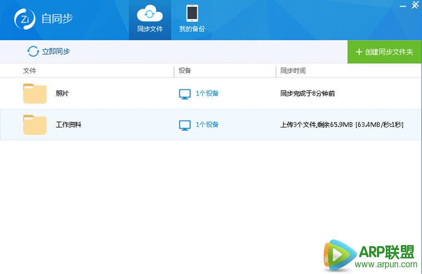422x274 pixels.
Task: Select the 照片 folder icon
Action: pos(35,94)
